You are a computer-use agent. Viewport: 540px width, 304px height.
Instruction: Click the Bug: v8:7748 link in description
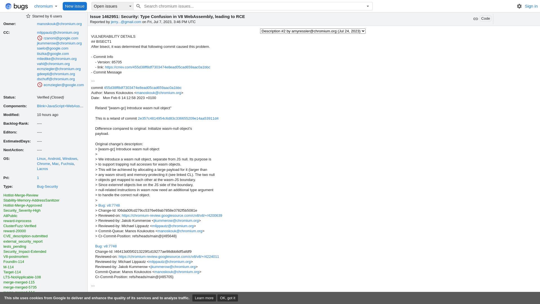coord(109,205)
